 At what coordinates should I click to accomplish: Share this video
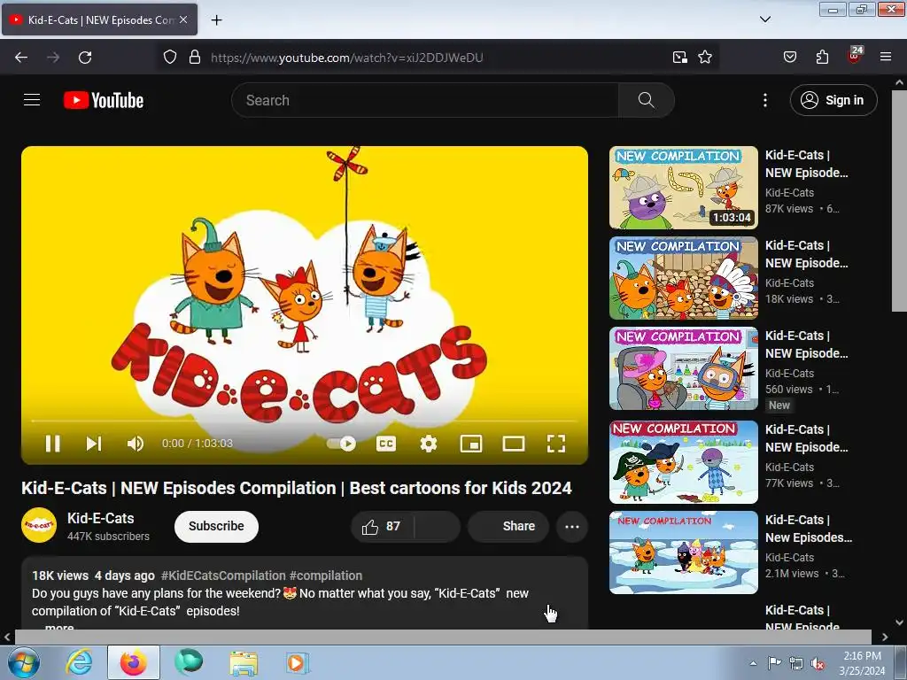pos(508,526)
